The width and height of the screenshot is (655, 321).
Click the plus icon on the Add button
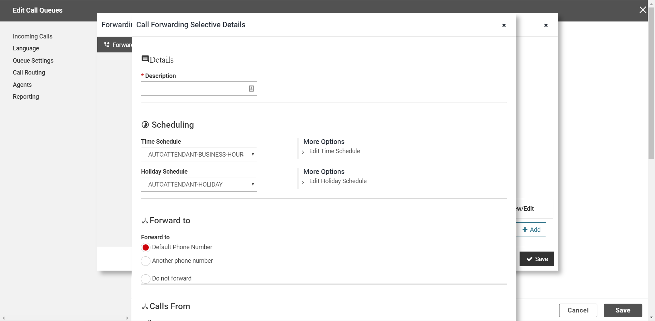tap(525, 229)
